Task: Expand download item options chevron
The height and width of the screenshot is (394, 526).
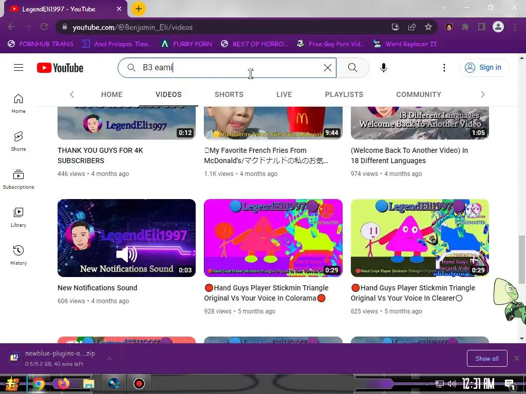Action: (x=109, y=359)
